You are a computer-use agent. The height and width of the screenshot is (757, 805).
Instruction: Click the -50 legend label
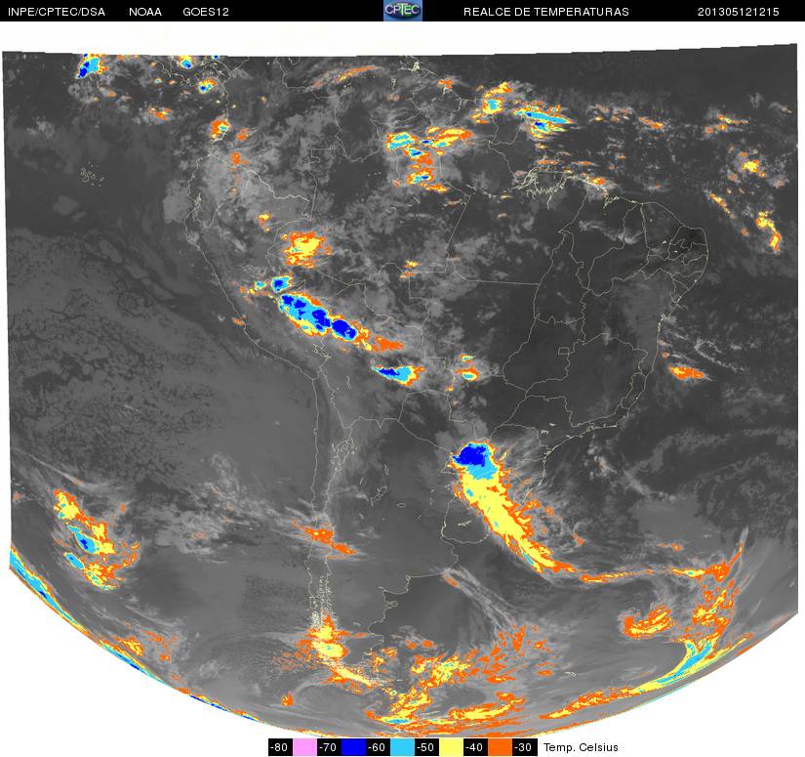click(x=426, y=747)
